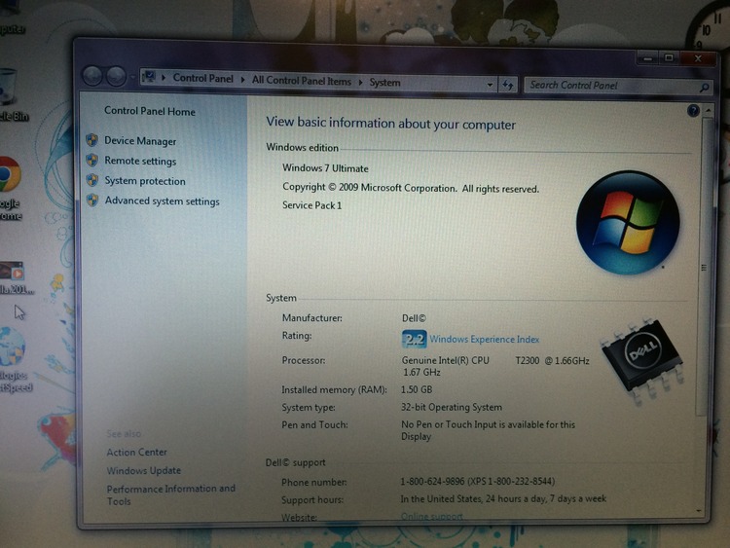Open the recent pages dropdown beside Forward button
This screenshot has height=548, width=730.
(133, 76)
